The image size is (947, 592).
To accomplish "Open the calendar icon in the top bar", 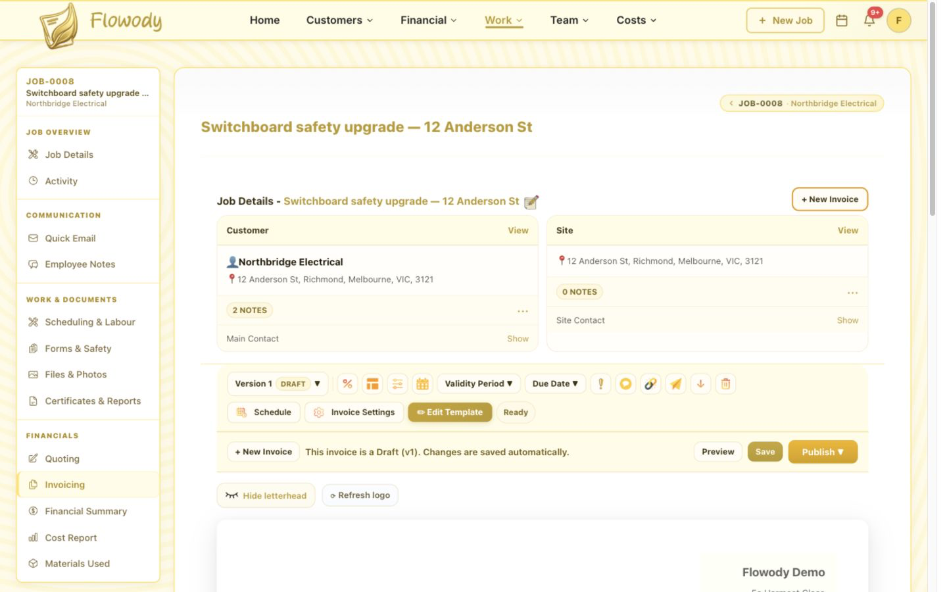I will [x=841, y=20].
